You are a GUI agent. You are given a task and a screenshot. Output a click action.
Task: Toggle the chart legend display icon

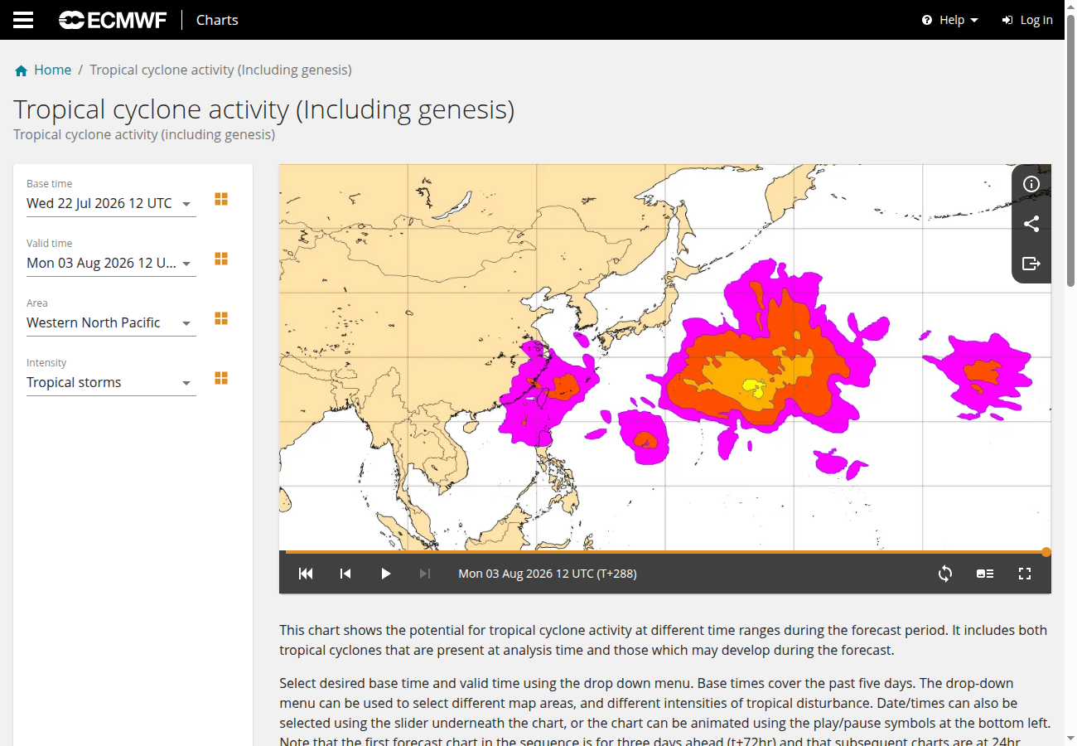(x=985, y=574)
